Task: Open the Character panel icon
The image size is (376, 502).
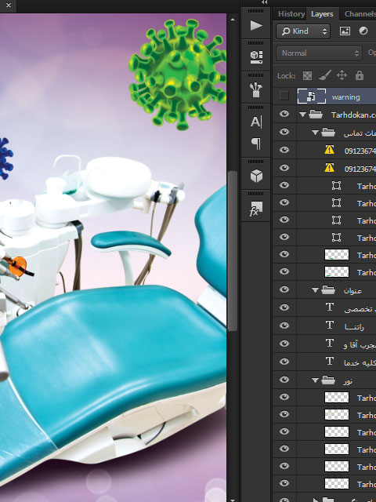Action: 256,122
